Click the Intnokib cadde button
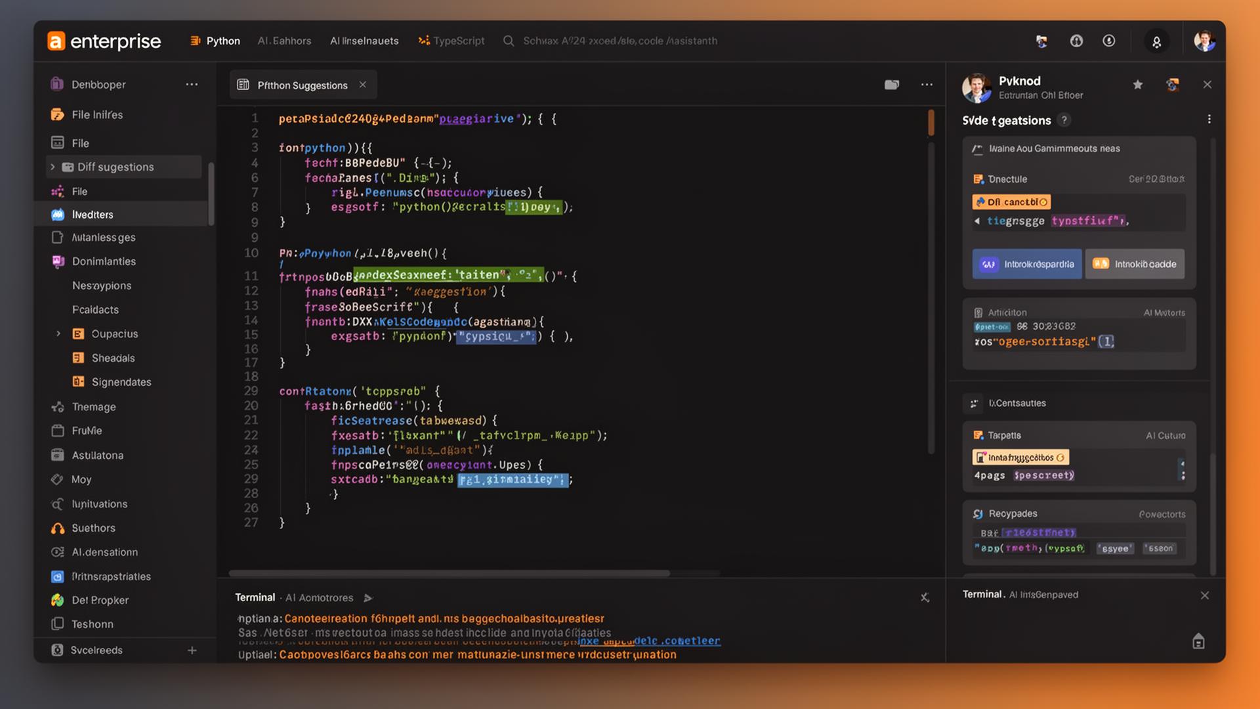The width and height of the screenshot is (1260, 709). pos(1135,264)
